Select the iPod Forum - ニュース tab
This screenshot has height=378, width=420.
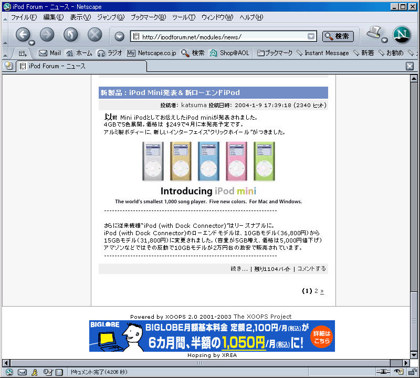coord(81,66)
